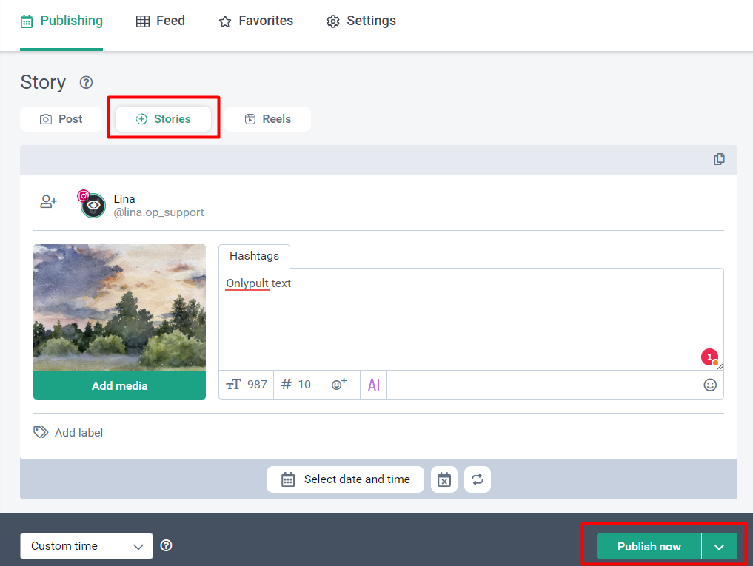Expand the Publish now arrow menu
This screenshot has width=753, height=566.
[719, 547]
